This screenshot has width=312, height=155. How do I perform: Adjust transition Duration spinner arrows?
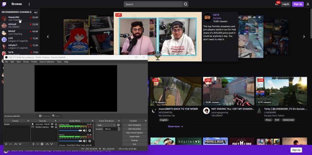[119, 129]
